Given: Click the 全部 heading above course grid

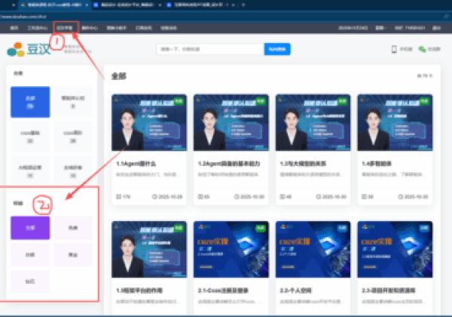Looking at the screenshot, I should tap(118, 76).
